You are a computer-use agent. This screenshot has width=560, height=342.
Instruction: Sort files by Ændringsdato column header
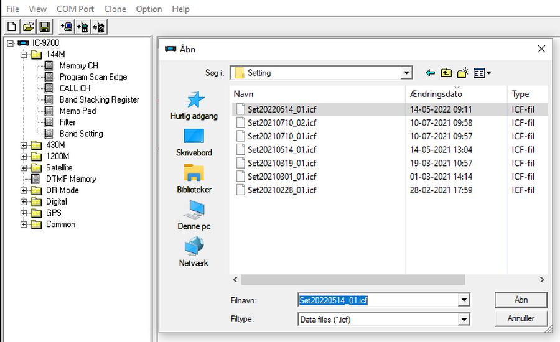point(456,94)
